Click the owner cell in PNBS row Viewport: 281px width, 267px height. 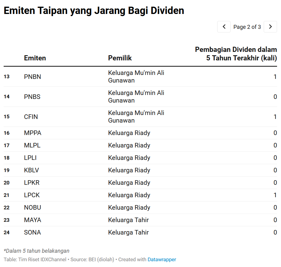click(136, 96)
